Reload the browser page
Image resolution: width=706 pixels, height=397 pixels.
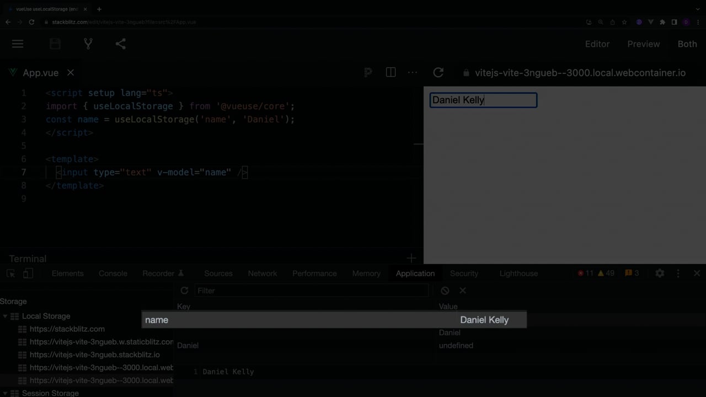[x=31, y=22]
